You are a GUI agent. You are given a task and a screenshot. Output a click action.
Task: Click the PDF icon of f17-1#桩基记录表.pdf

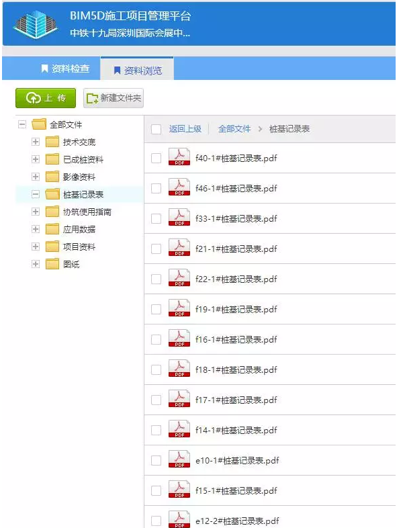179,398
